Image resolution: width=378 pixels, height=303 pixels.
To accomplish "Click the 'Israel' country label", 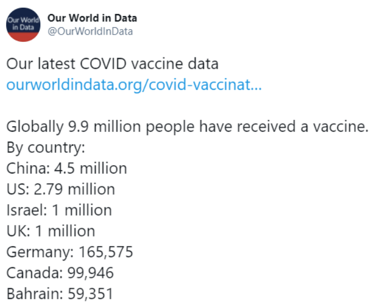I will [23, 210].
